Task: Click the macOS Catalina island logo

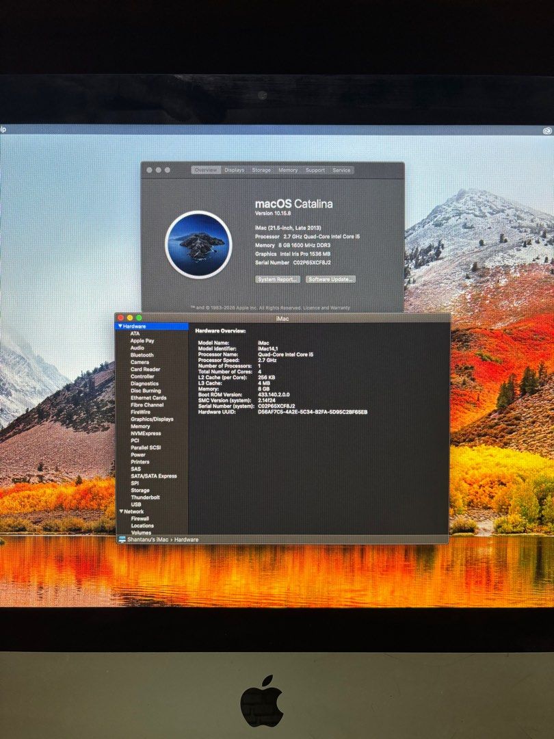Action: click(198, 244)
